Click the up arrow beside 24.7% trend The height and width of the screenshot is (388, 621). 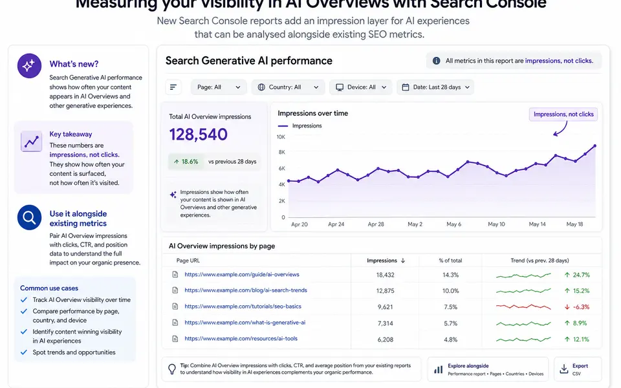(567, 275)
